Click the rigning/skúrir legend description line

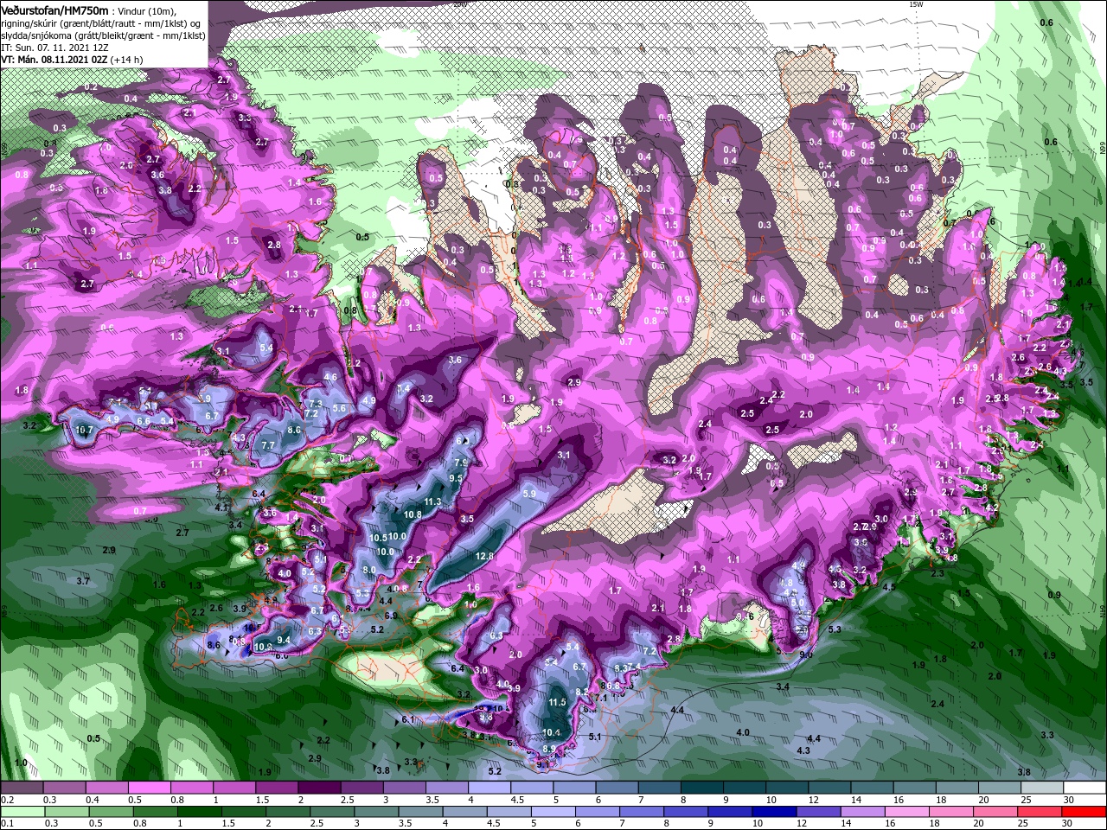(x=102, y=22)
